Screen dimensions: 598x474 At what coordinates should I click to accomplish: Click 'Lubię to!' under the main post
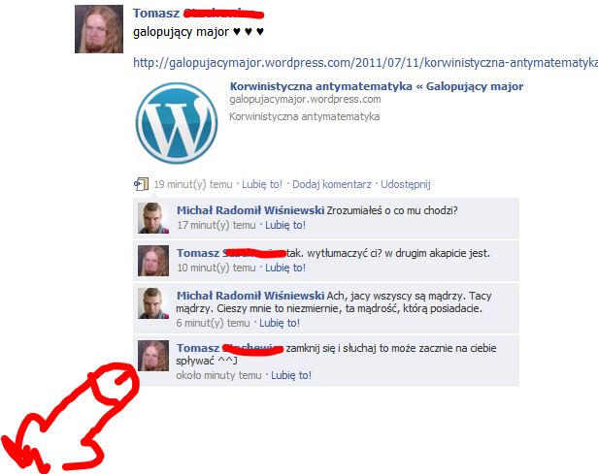point(262,184)
